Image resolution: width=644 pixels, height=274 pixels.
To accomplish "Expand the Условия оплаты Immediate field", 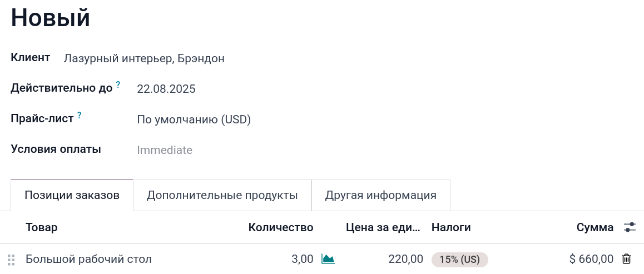I will click(165, 150).
